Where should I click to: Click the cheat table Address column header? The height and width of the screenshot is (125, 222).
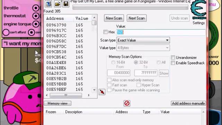(122, 112)
